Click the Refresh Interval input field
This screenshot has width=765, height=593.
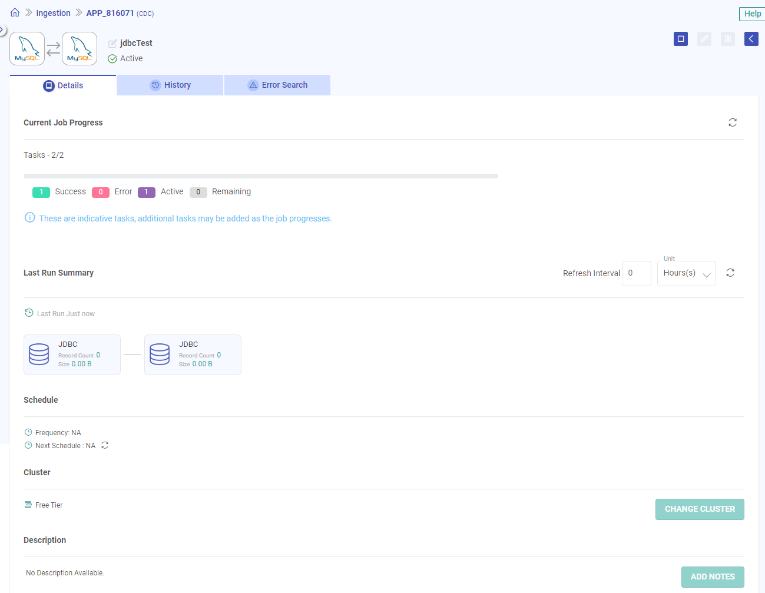tap(636, 273)
